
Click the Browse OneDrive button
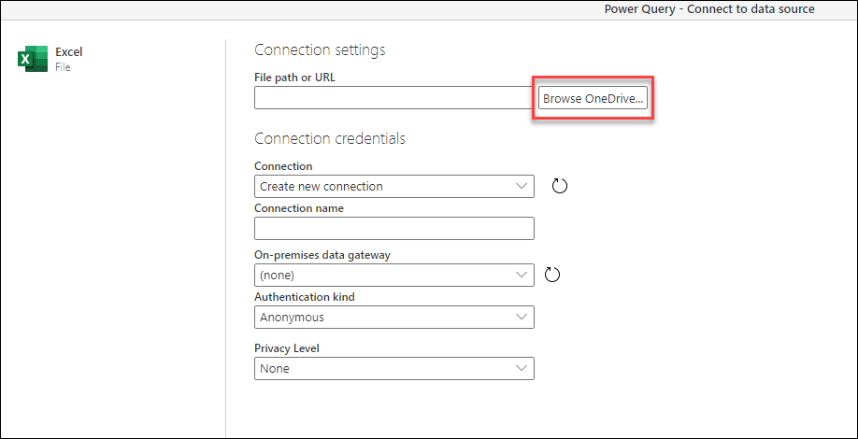click(593, 98)
